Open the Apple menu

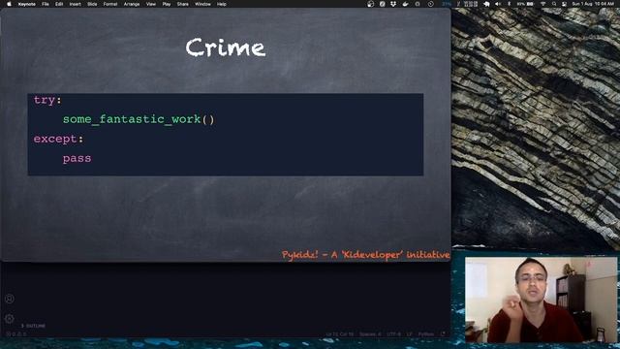click(9, 4)
